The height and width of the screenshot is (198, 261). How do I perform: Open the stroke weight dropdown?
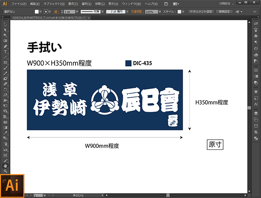(77, 12)
